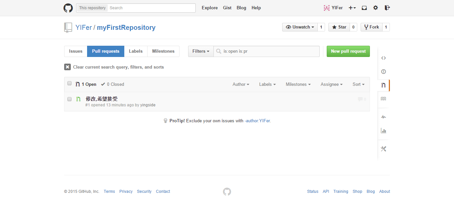Select the Pull requests tab

[x=106, y=51]
